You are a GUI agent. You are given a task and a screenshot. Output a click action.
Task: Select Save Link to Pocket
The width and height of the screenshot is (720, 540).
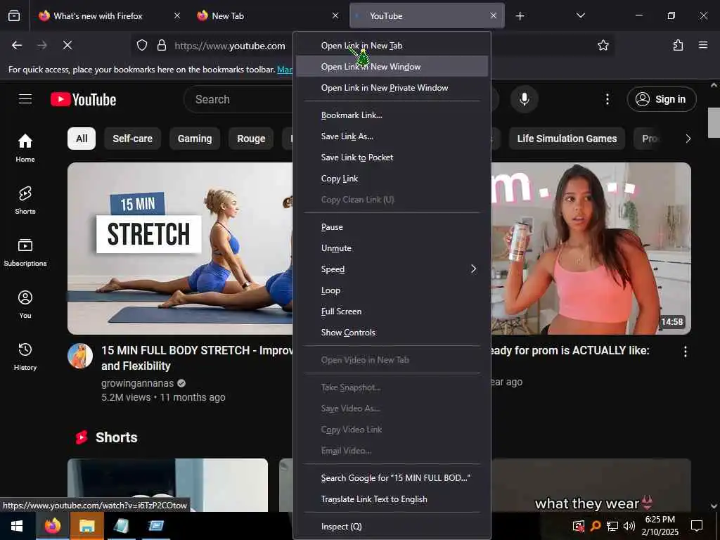pos(392,157)
